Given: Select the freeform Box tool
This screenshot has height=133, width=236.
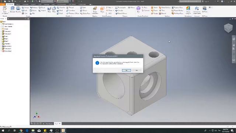Looking at the screenshot, I should pyautogui.click(x=138, y=9).
